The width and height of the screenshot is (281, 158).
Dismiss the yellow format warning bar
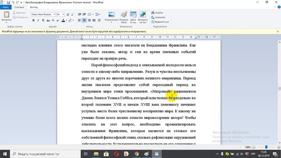tap(277, 31)
